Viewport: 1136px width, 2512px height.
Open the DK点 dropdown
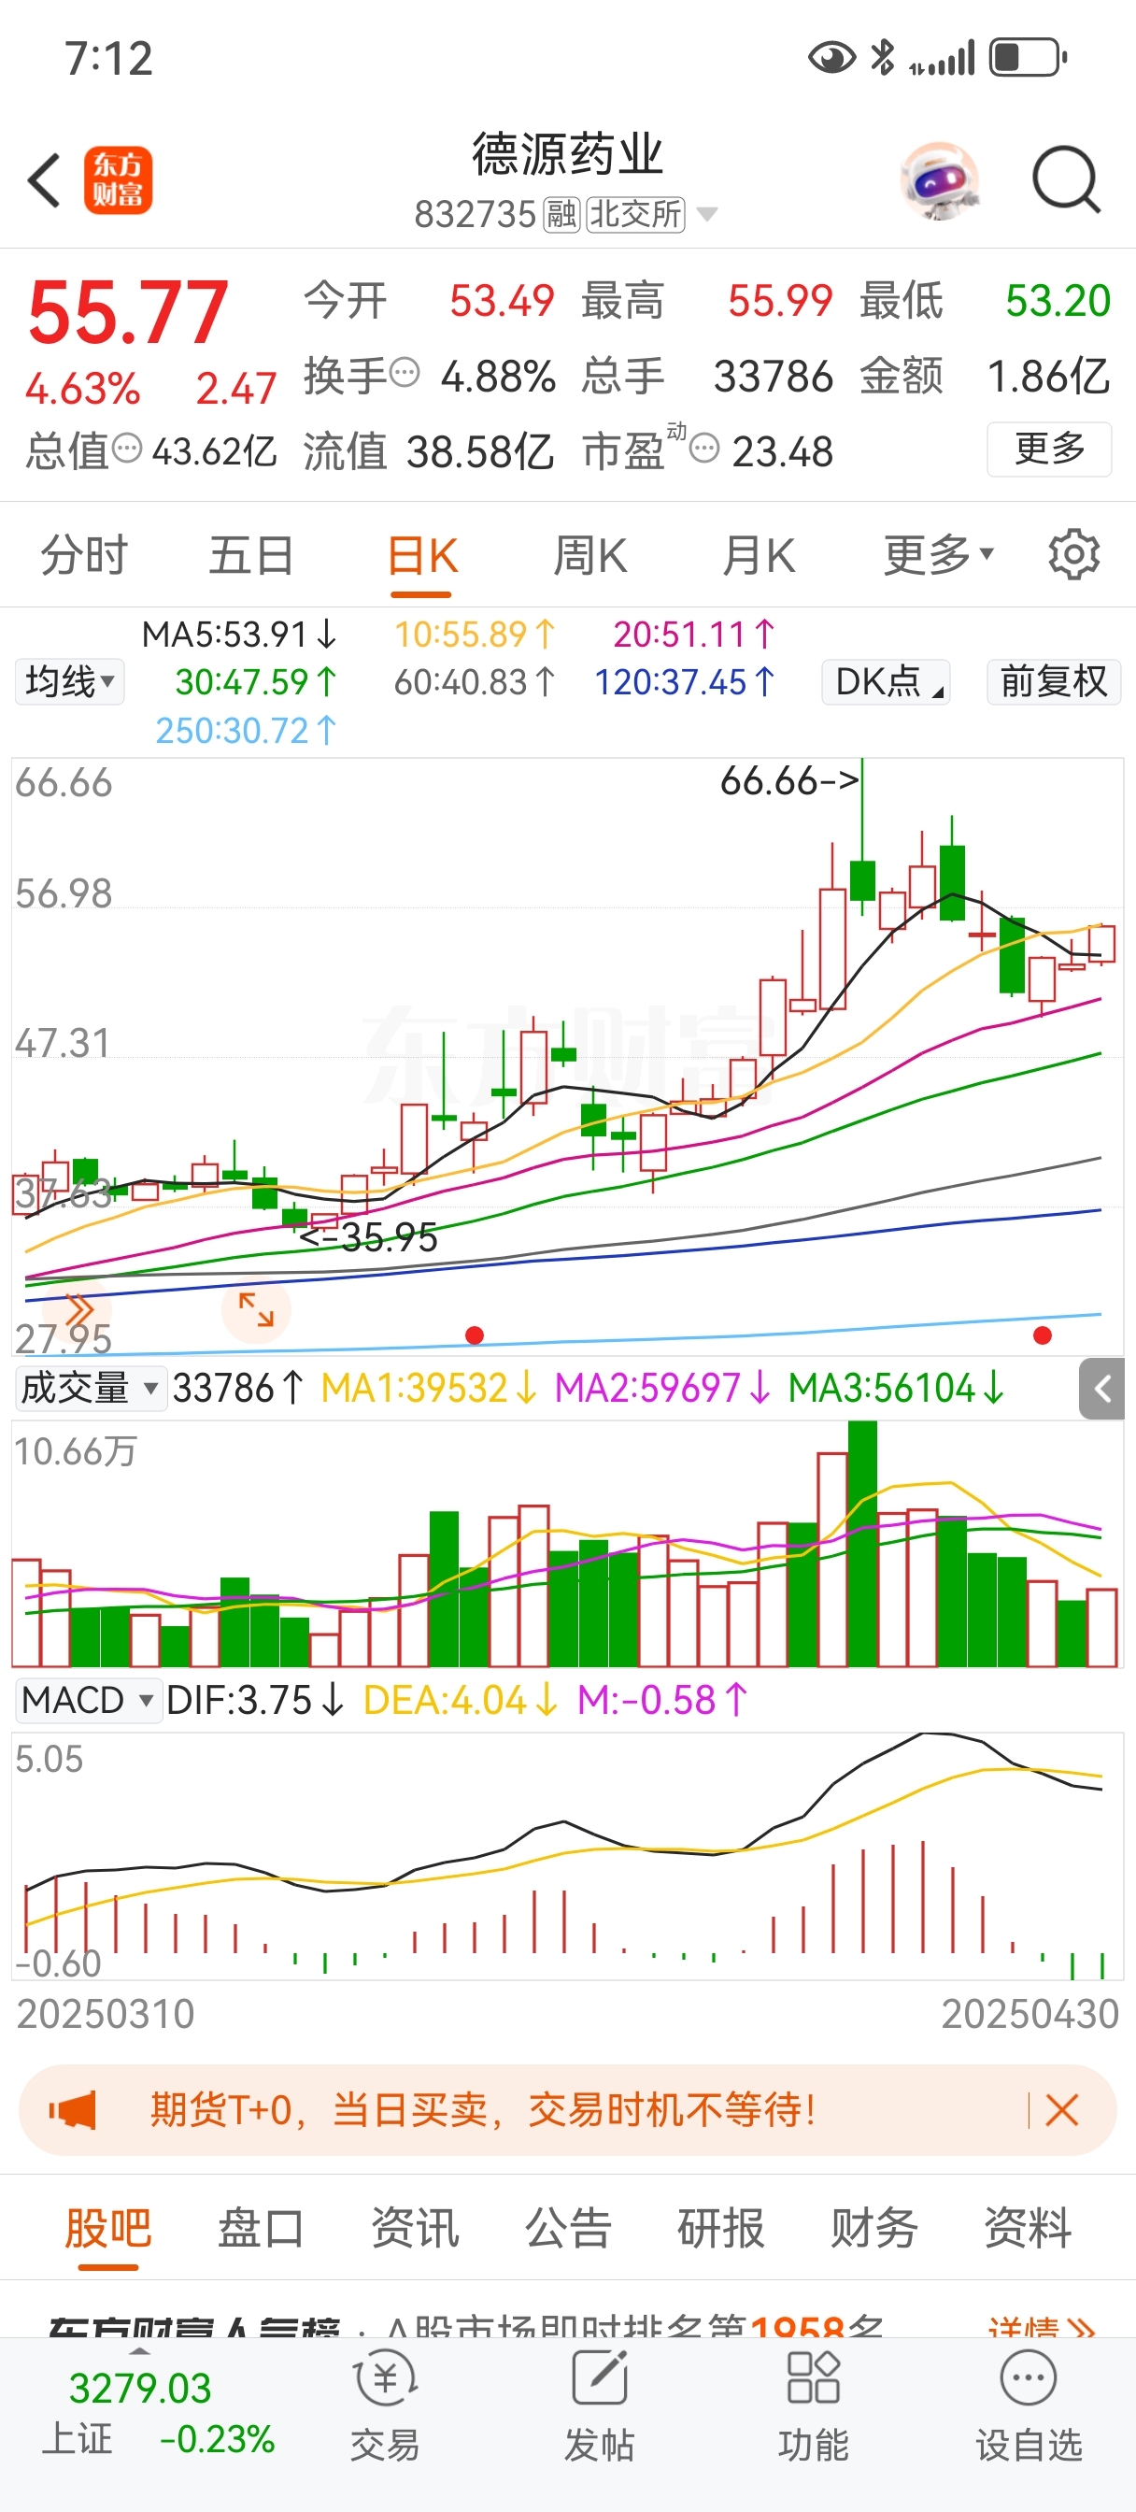[887, 680]
